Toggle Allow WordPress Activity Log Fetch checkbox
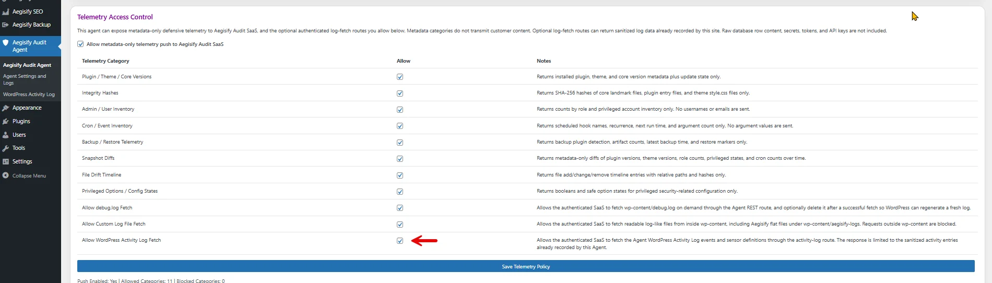This screenshot has height=283, width=992. 400,241
